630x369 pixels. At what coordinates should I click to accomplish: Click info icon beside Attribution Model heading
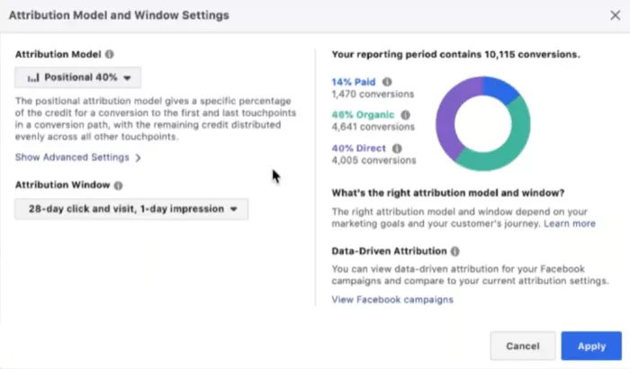tap(109, 54)
